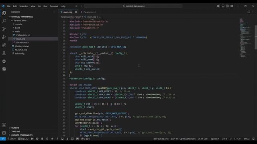
Task: Click the build-flash-monitor flame icon
Action: [67, 139]
